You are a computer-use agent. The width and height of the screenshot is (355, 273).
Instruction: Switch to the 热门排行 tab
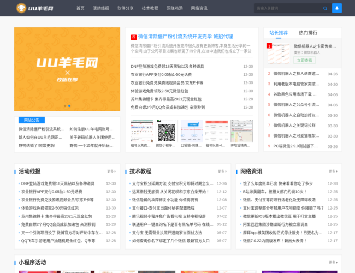(308, 33)
